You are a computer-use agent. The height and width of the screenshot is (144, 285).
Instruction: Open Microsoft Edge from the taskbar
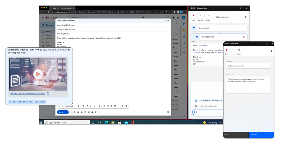coord(106,123)
